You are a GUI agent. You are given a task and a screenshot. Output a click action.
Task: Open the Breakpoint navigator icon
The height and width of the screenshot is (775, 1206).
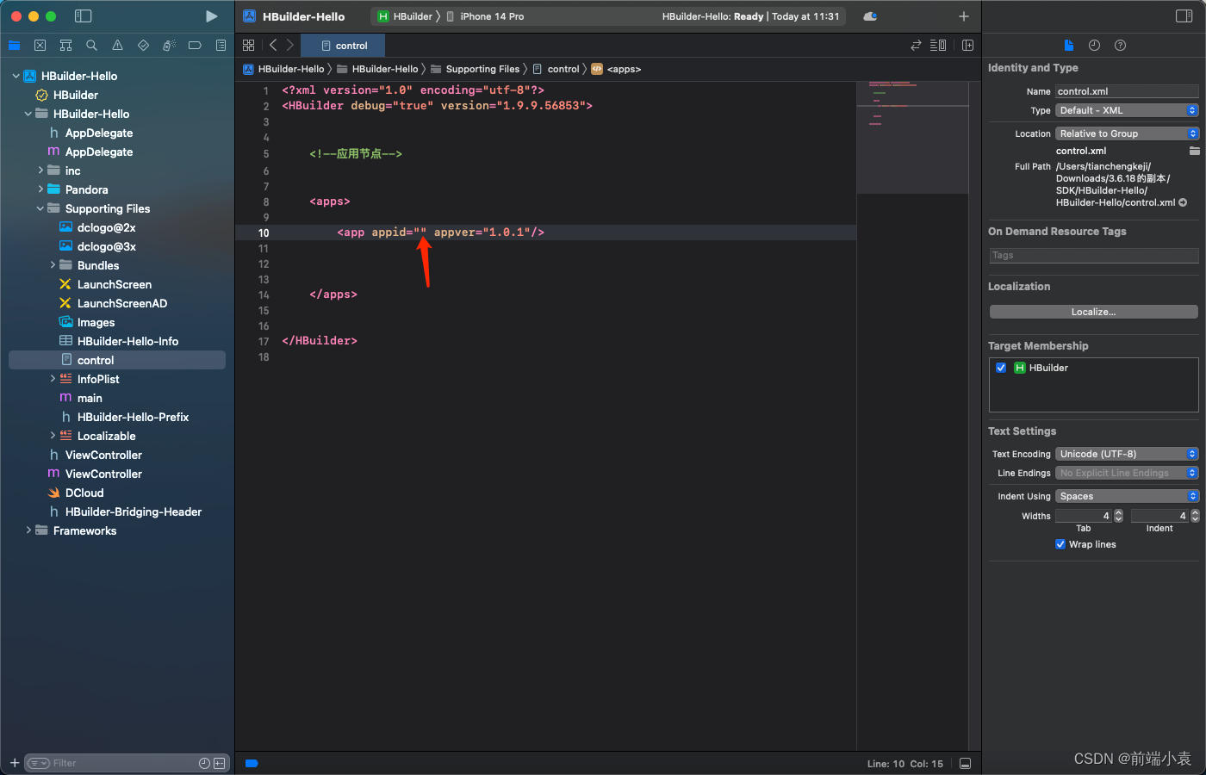pos(195,46)
